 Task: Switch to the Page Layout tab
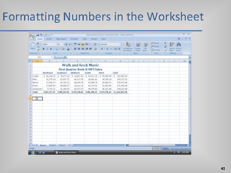click(x=61, y=39)
